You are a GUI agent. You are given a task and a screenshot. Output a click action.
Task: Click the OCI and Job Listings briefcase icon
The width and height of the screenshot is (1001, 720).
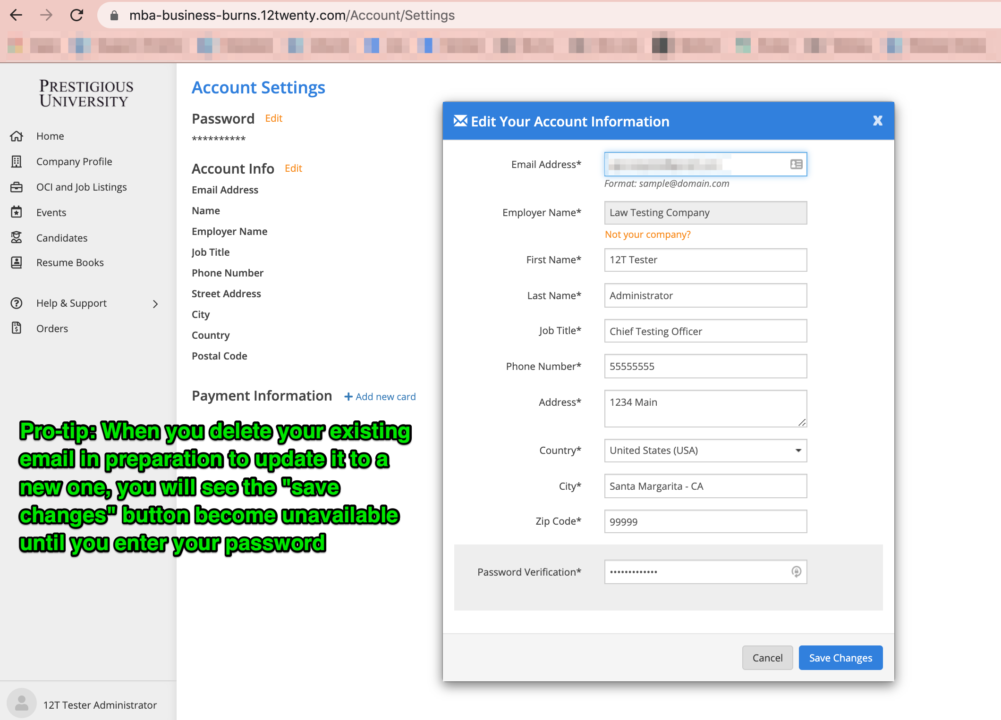click(17, 187)
